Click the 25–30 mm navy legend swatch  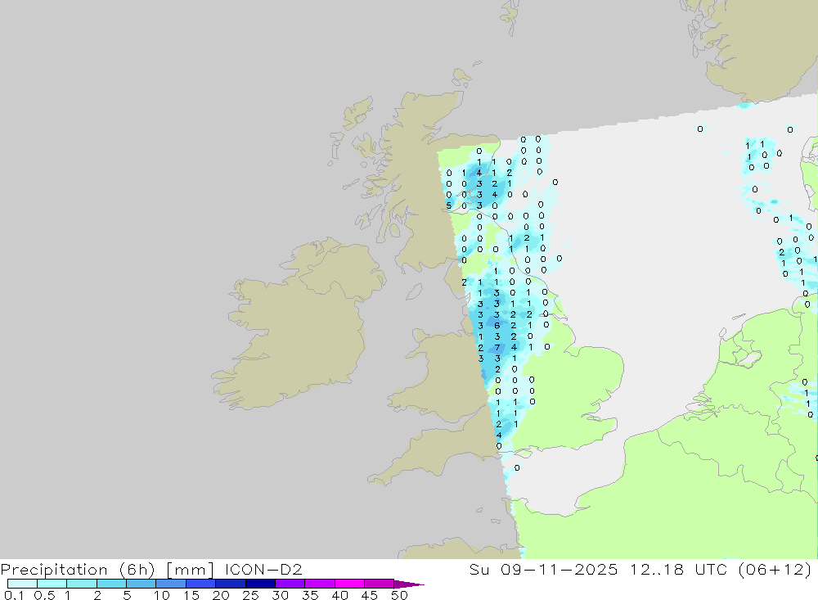coord(260,584)
